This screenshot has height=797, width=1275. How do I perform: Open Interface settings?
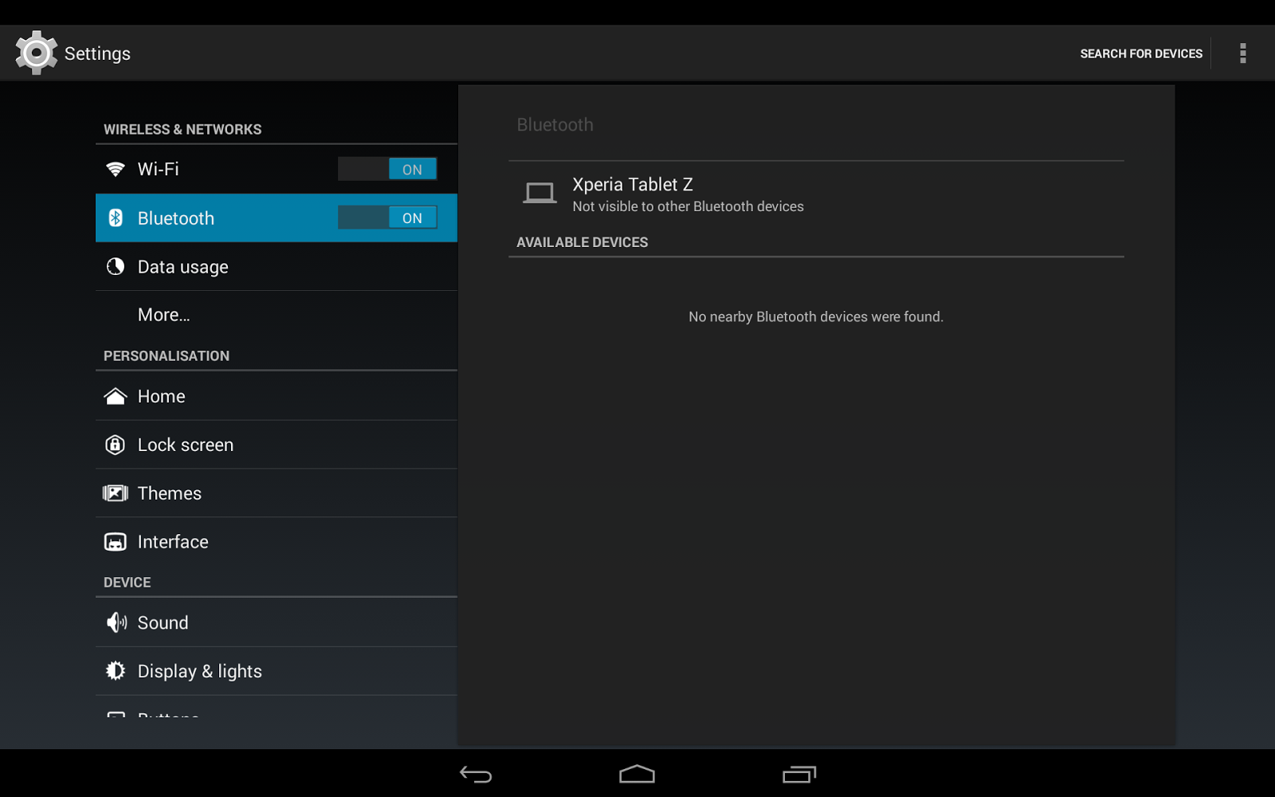(277, 542)
